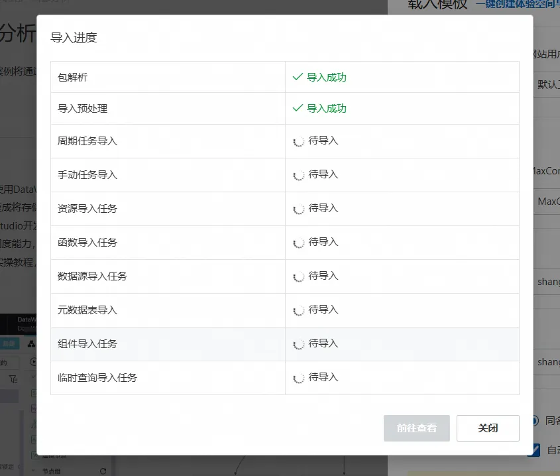Click the 载入模板 heading in background
The width and height of the screenshot is (560, 476).
coord(437,4)
